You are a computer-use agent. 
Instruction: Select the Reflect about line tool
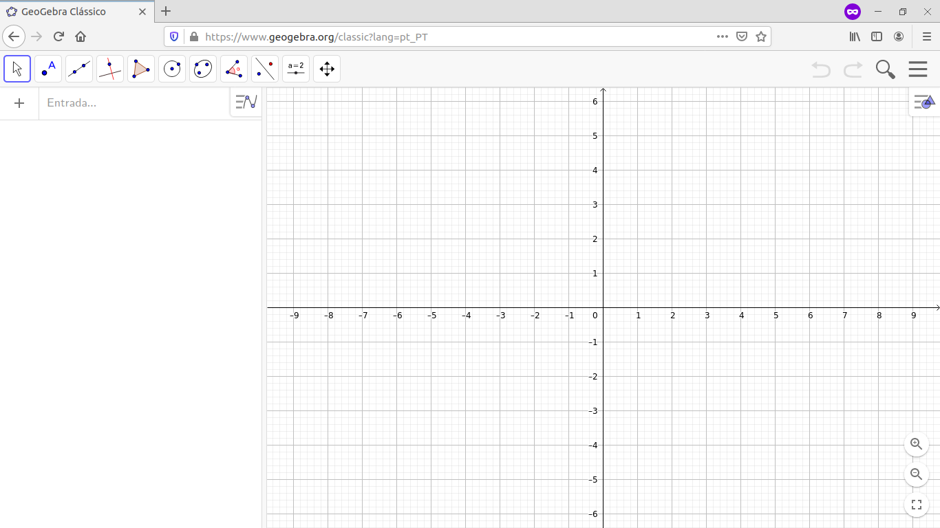pyautogui.click(x=265, y=69)
